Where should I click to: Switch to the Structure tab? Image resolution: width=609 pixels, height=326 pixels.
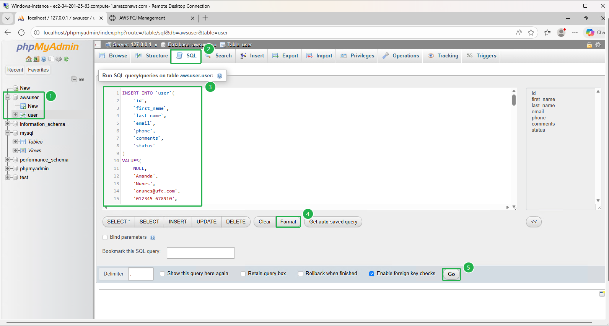(x=152, y=56)
